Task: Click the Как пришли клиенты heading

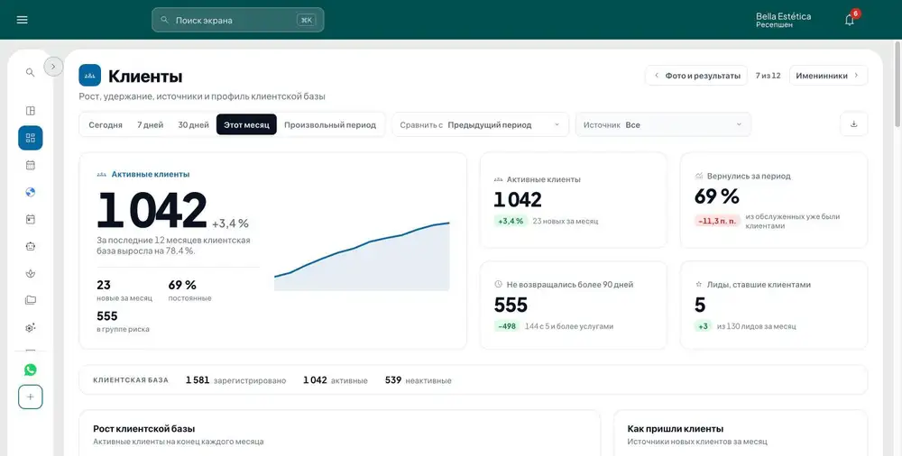Action: coord(676,429)
